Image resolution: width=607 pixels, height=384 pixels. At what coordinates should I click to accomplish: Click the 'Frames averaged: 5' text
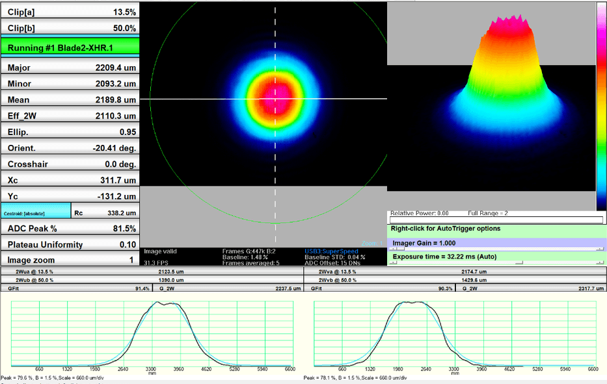[251, 263]
